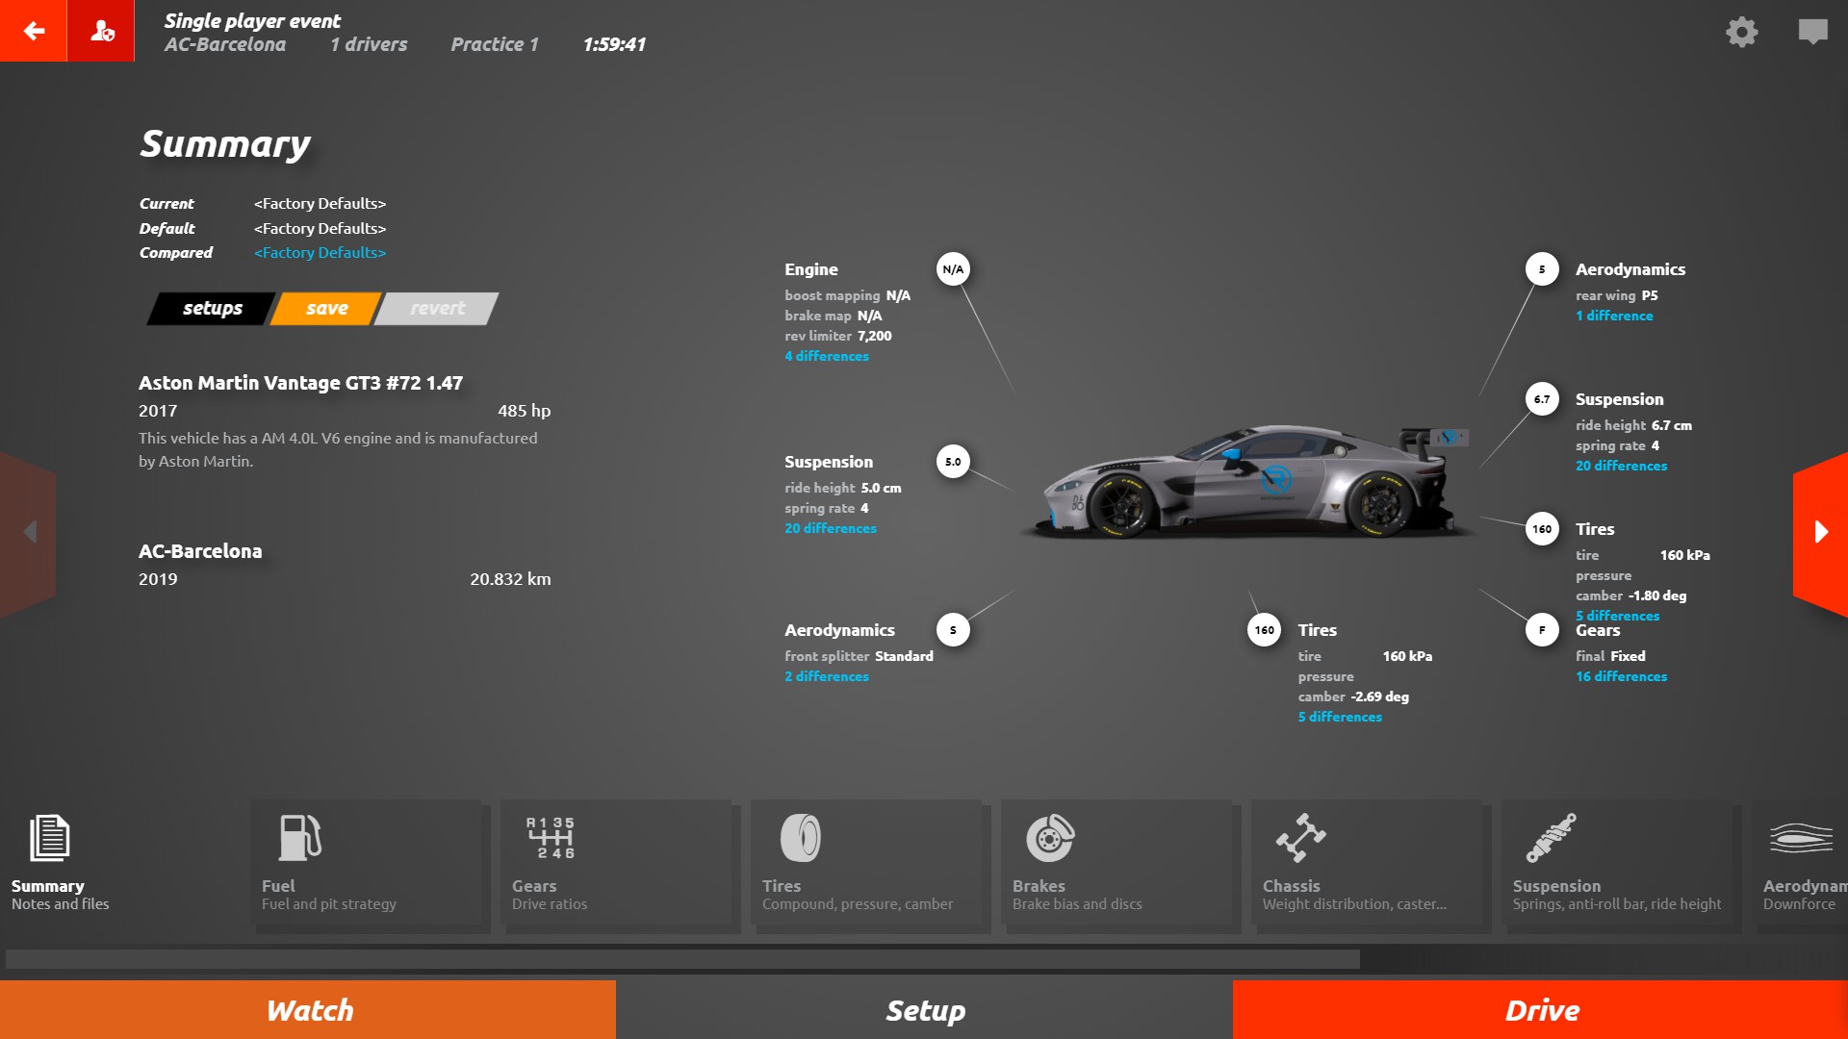Image resolution: width=1848 pixels, height=1039 pixels.
Task: Click the Gears heading
Action: coord(1598,630)
